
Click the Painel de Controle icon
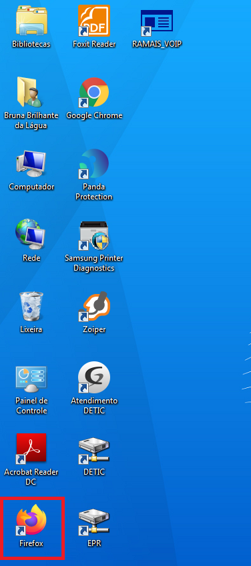pos(31,378)
